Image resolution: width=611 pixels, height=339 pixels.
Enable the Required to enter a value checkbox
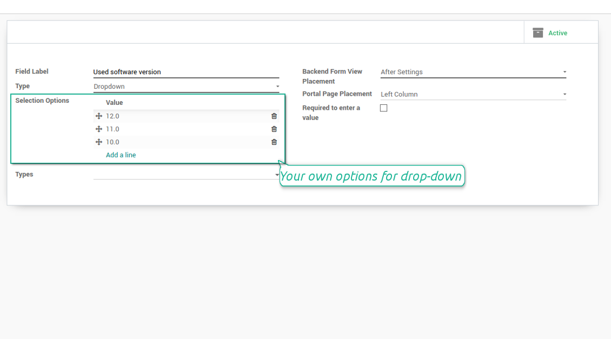(x=384, y=108)
